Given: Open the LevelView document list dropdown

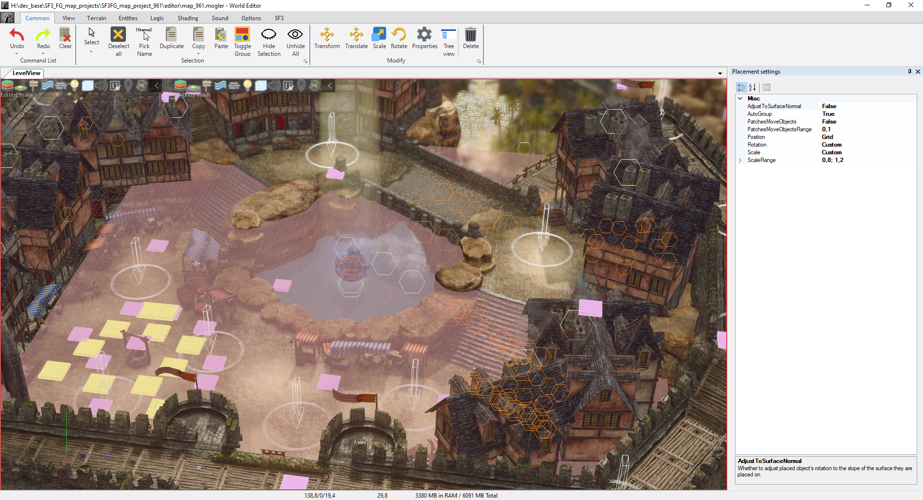Looking at the screenshot, I should pyautogui.click(x=720, y=74).
